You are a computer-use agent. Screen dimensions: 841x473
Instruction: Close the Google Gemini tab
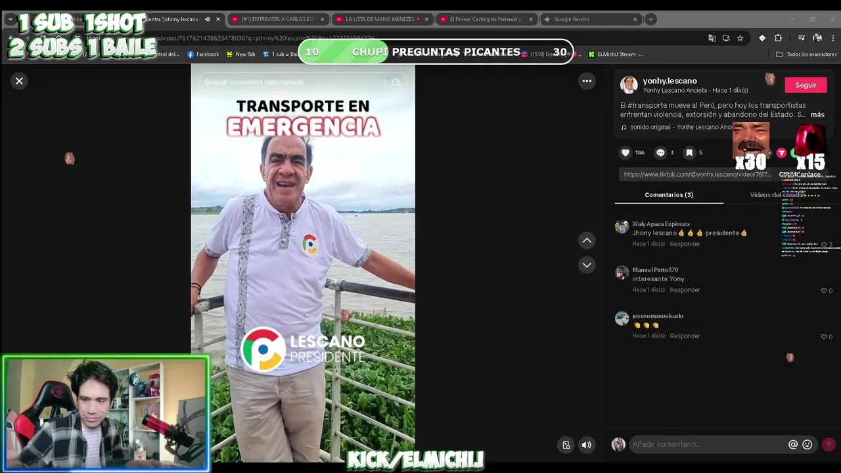tap(635, 19)
